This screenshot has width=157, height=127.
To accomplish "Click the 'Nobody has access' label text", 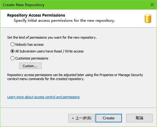I will (29, 44).
